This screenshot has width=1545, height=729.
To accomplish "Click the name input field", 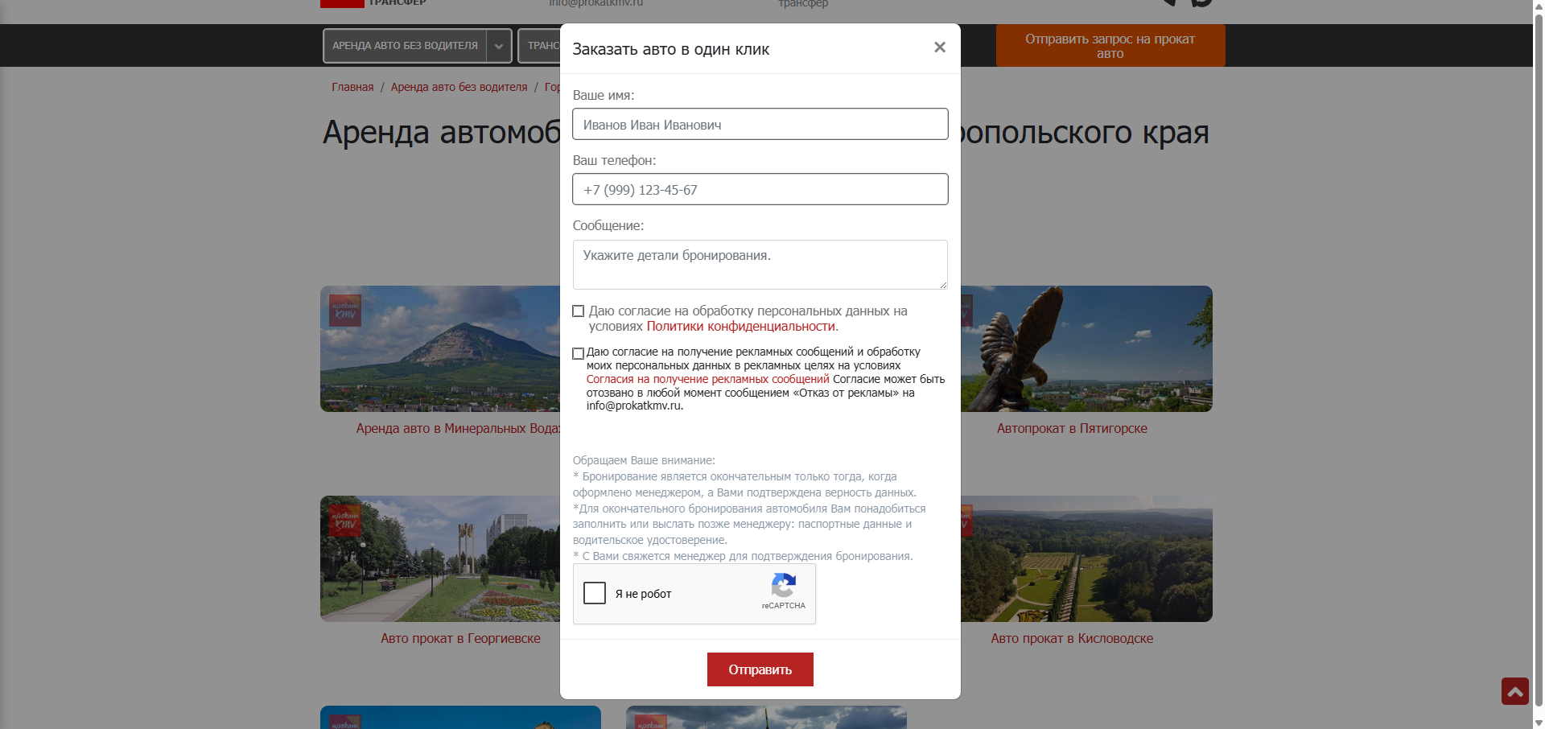I will click(x=760, y=124).
